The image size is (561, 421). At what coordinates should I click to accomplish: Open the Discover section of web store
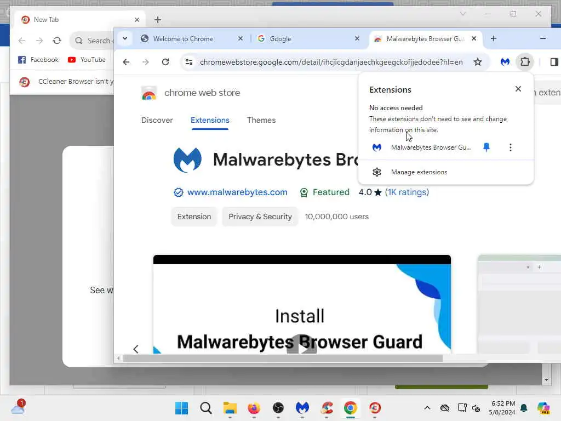tap(157, 120)
